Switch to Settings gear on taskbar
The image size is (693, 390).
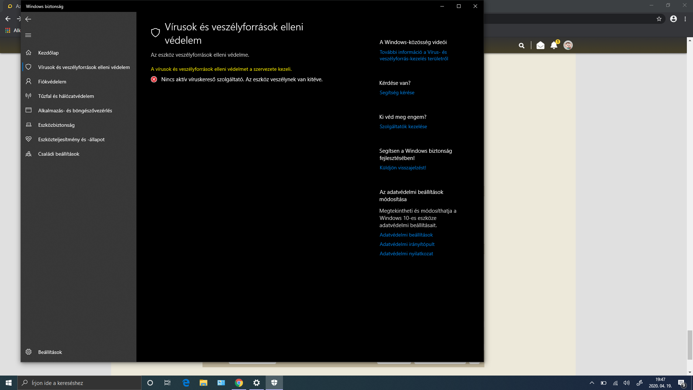tap(257, 383)
